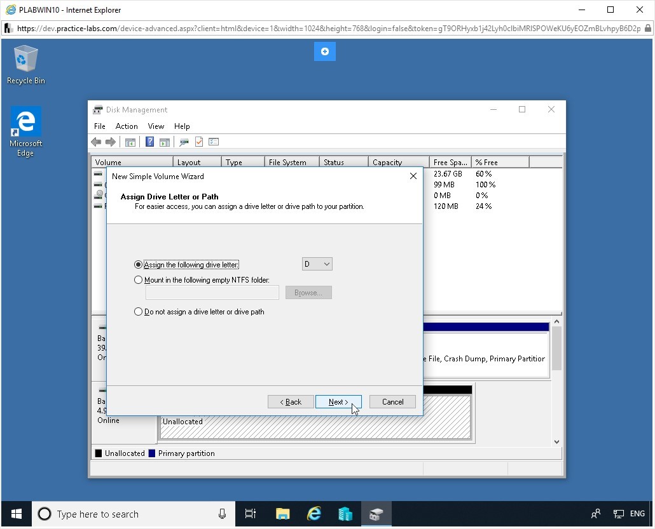655x529 pixels.
Task: Open the Store app icon on taskbar
Action: [345, 514]
